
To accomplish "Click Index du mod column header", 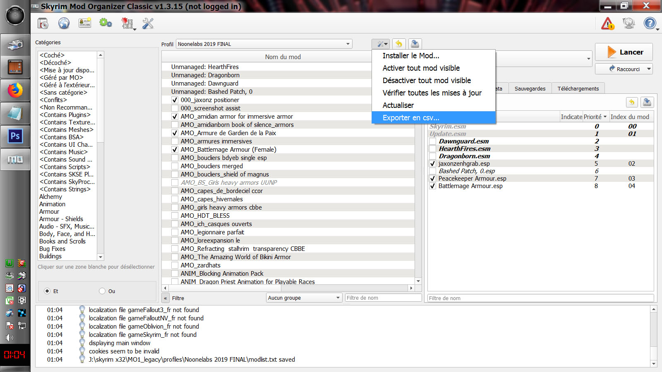I will tap(630, 117).
